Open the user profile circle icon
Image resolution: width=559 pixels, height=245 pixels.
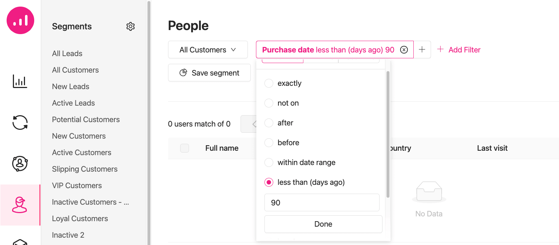(x=20, y=164)
